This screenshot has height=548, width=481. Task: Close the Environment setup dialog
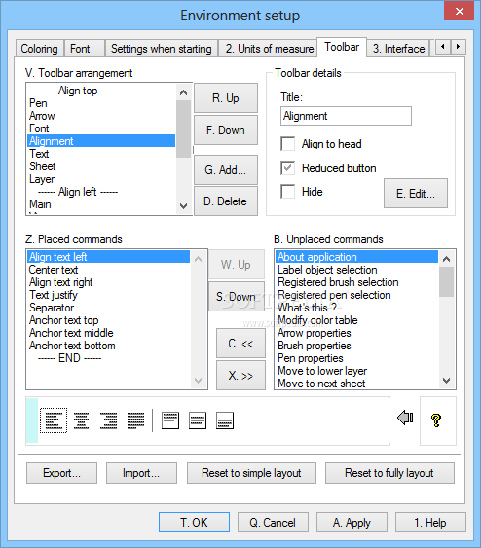[459, 11]
